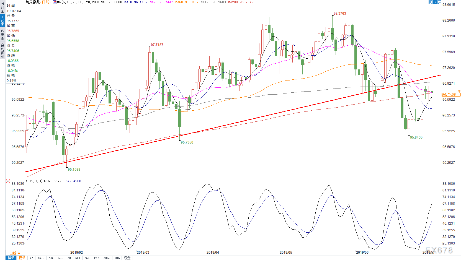Click the MACD indicator button
This screenshot has width=461, height=260.
(41, 258)
